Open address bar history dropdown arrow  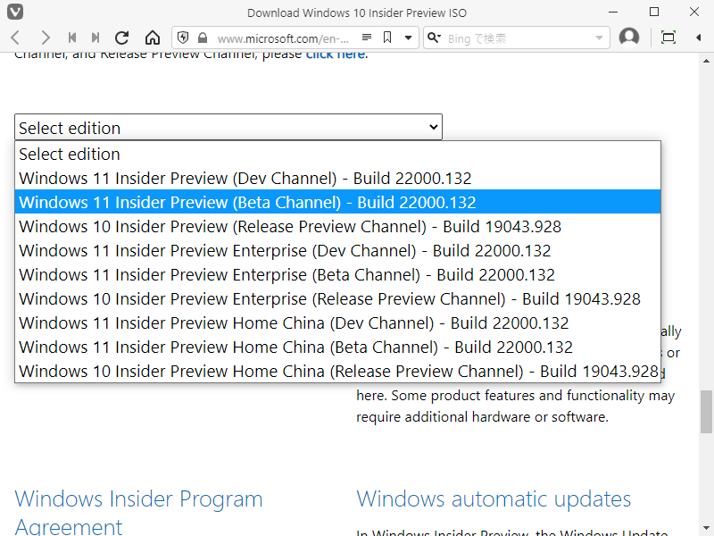tap(409, 38)
